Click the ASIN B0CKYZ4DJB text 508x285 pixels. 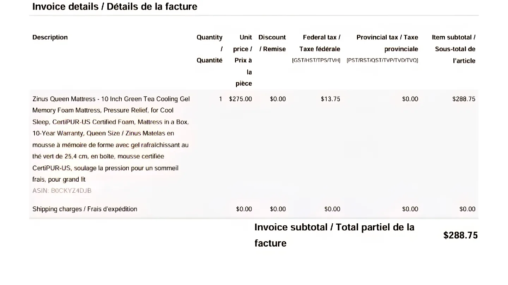tap(62, 191)
